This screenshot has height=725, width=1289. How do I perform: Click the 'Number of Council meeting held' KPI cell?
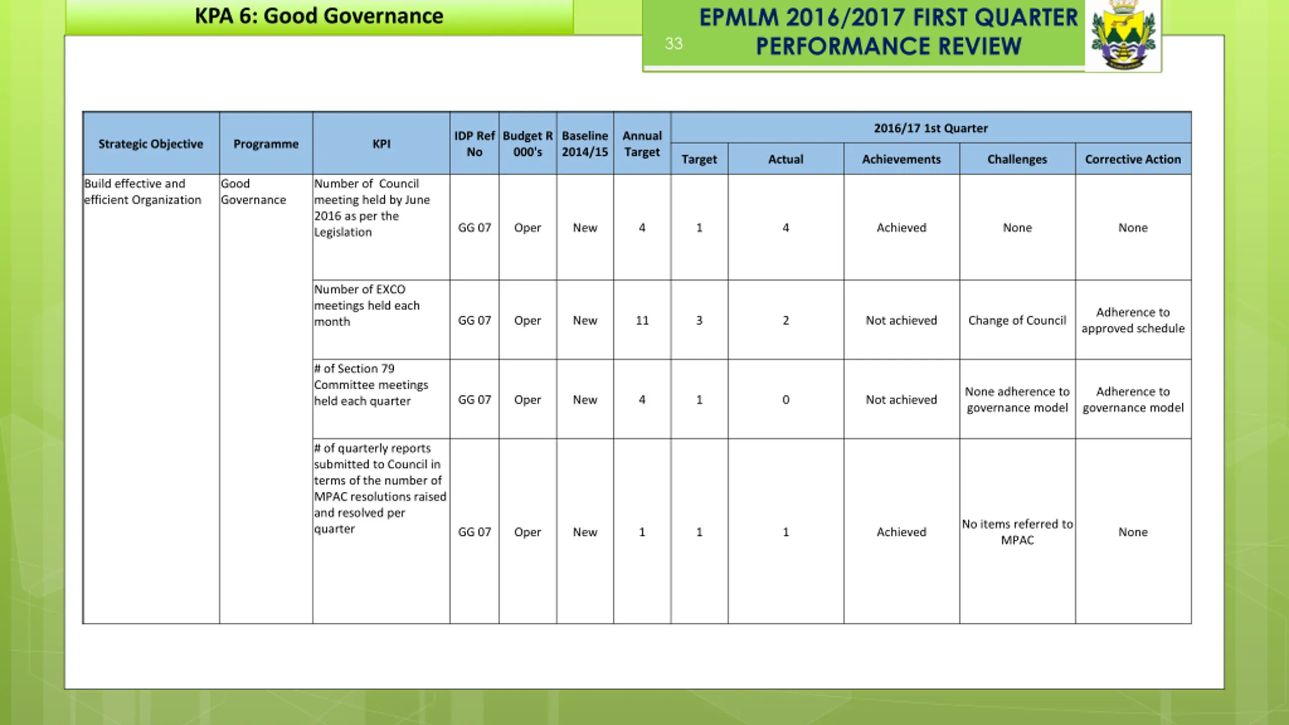coord(381,228)
